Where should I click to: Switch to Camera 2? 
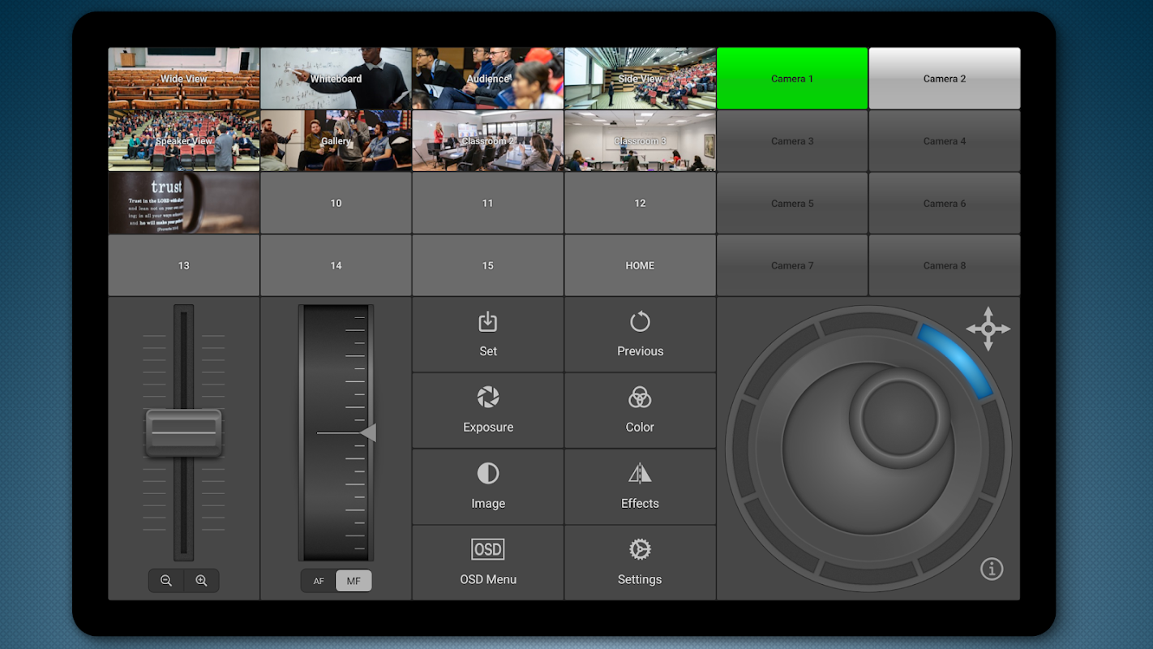[945, 79]
